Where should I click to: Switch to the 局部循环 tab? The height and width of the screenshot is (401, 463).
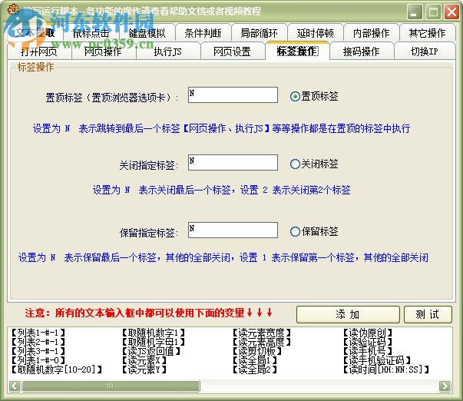tap(260, 33)
